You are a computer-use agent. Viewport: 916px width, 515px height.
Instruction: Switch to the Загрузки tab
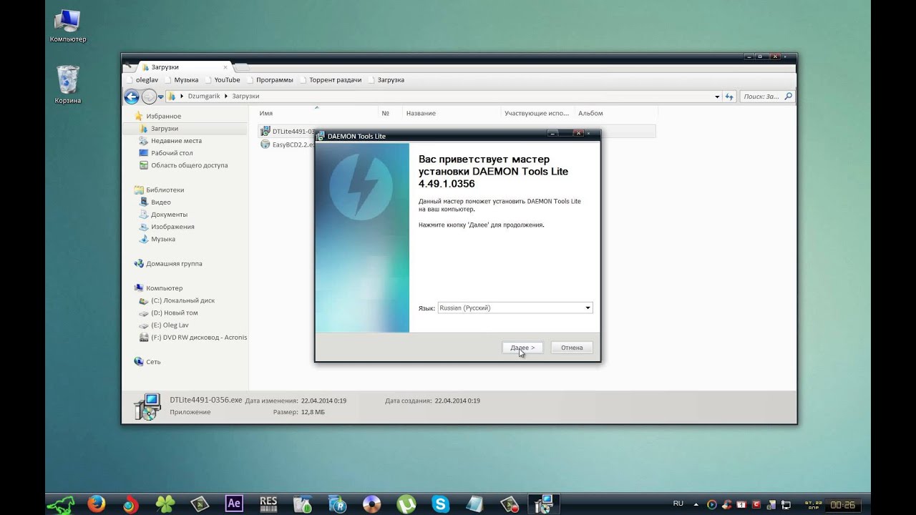(184, 67)
